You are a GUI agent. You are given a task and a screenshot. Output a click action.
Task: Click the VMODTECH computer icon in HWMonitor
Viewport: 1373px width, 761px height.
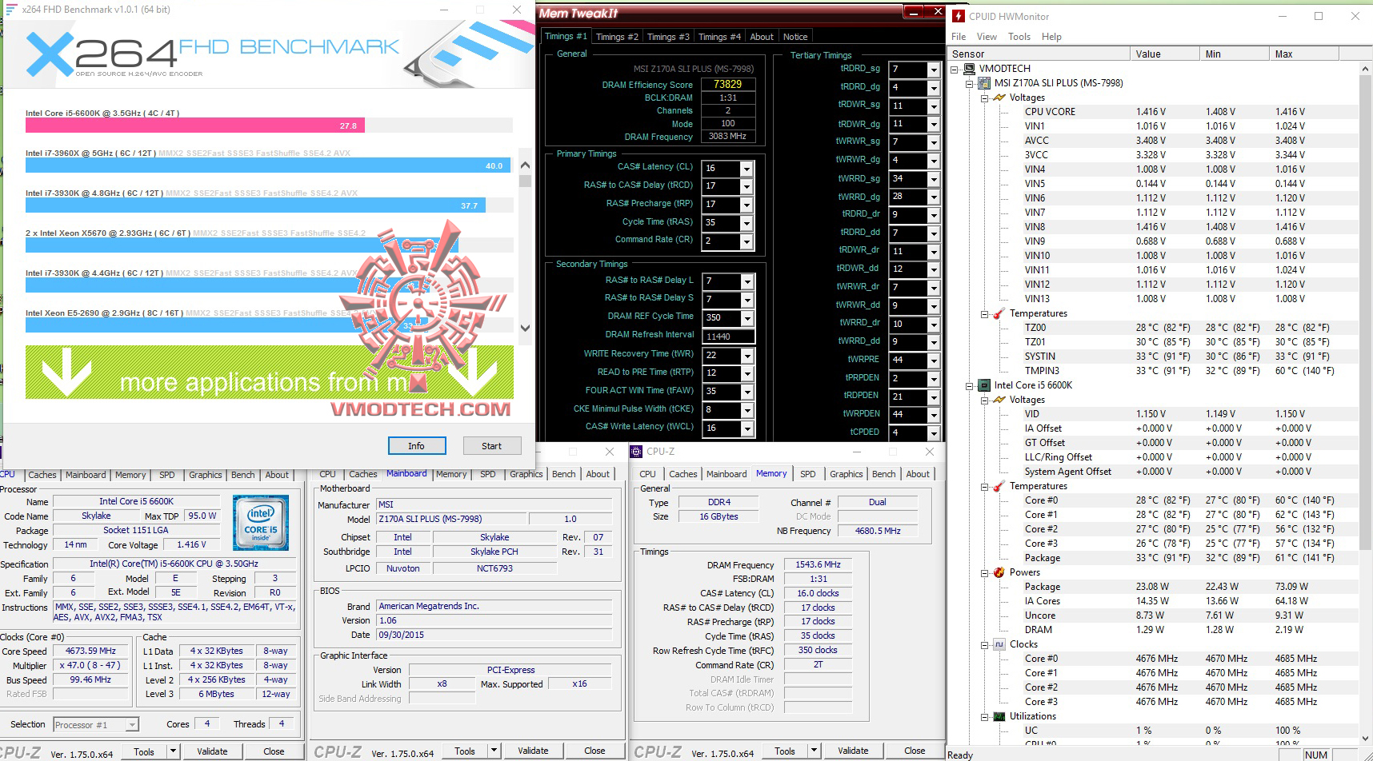pyautogui.click(x=969, y=69)
